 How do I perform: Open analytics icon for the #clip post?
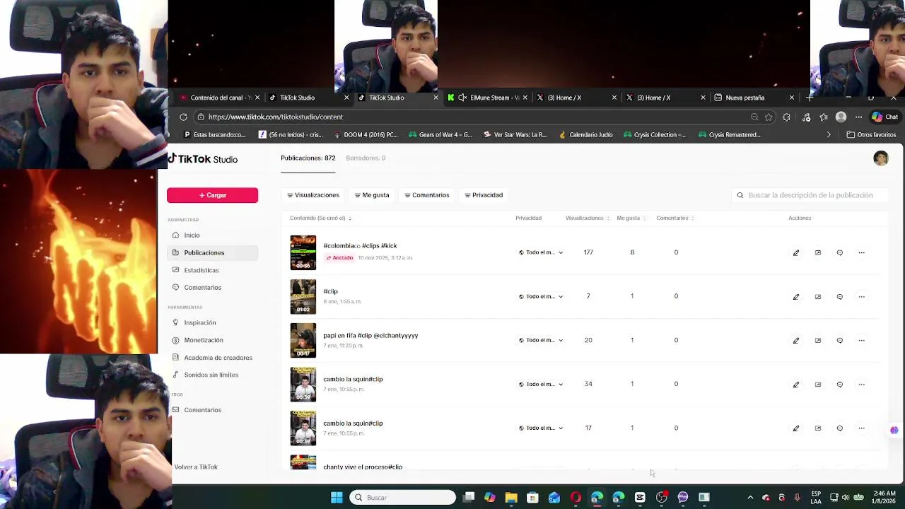tap(818, 296)
